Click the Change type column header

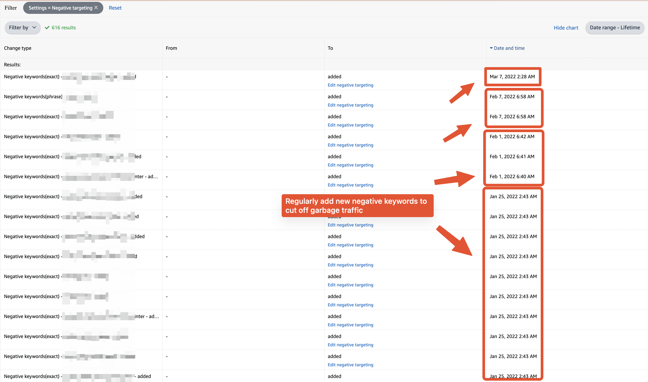[18, 48]
